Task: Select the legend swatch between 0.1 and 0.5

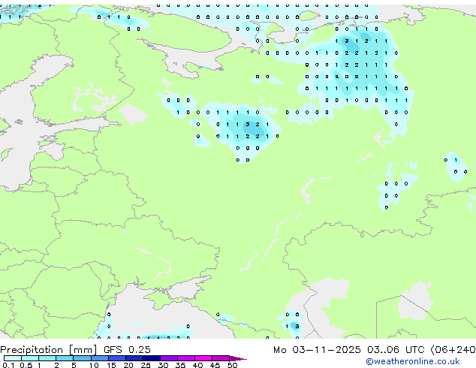Action: click(13, 358)
